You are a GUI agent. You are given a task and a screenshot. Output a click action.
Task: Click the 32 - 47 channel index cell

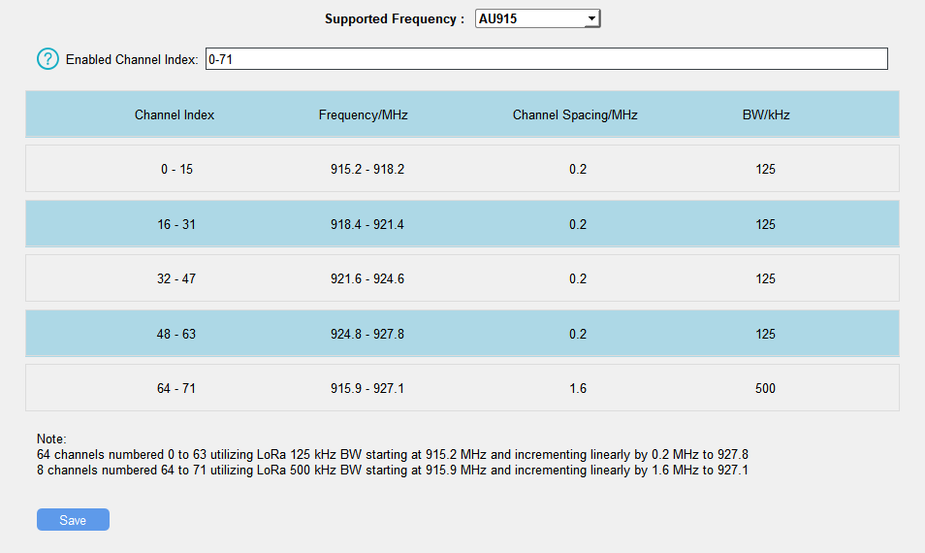coord(176,278)
